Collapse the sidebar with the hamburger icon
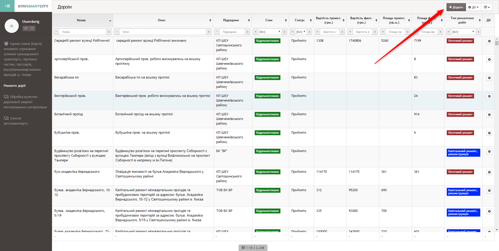Image resolution: width=499 pixels, height=251 pixels. [7, 6]
